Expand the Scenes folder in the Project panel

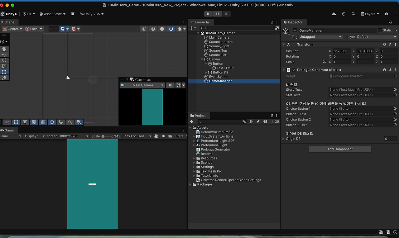(194, 162)
